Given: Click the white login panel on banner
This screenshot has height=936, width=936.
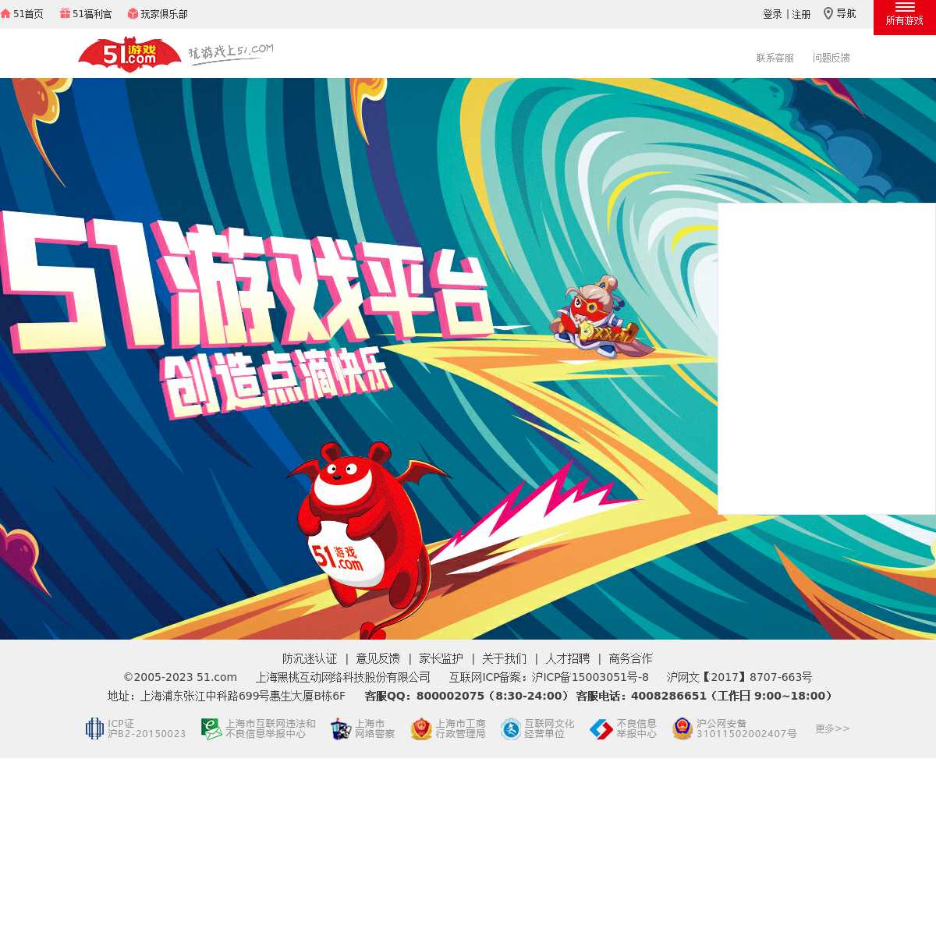Looking at the screenshot, I should tap(827, 359).
